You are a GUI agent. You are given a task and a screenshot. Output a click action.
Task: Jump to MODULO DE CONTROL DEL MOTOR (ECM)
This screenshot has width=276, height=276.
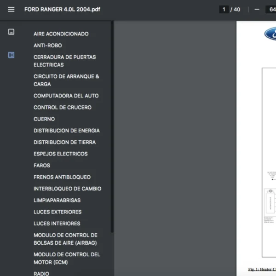(67, 259)
